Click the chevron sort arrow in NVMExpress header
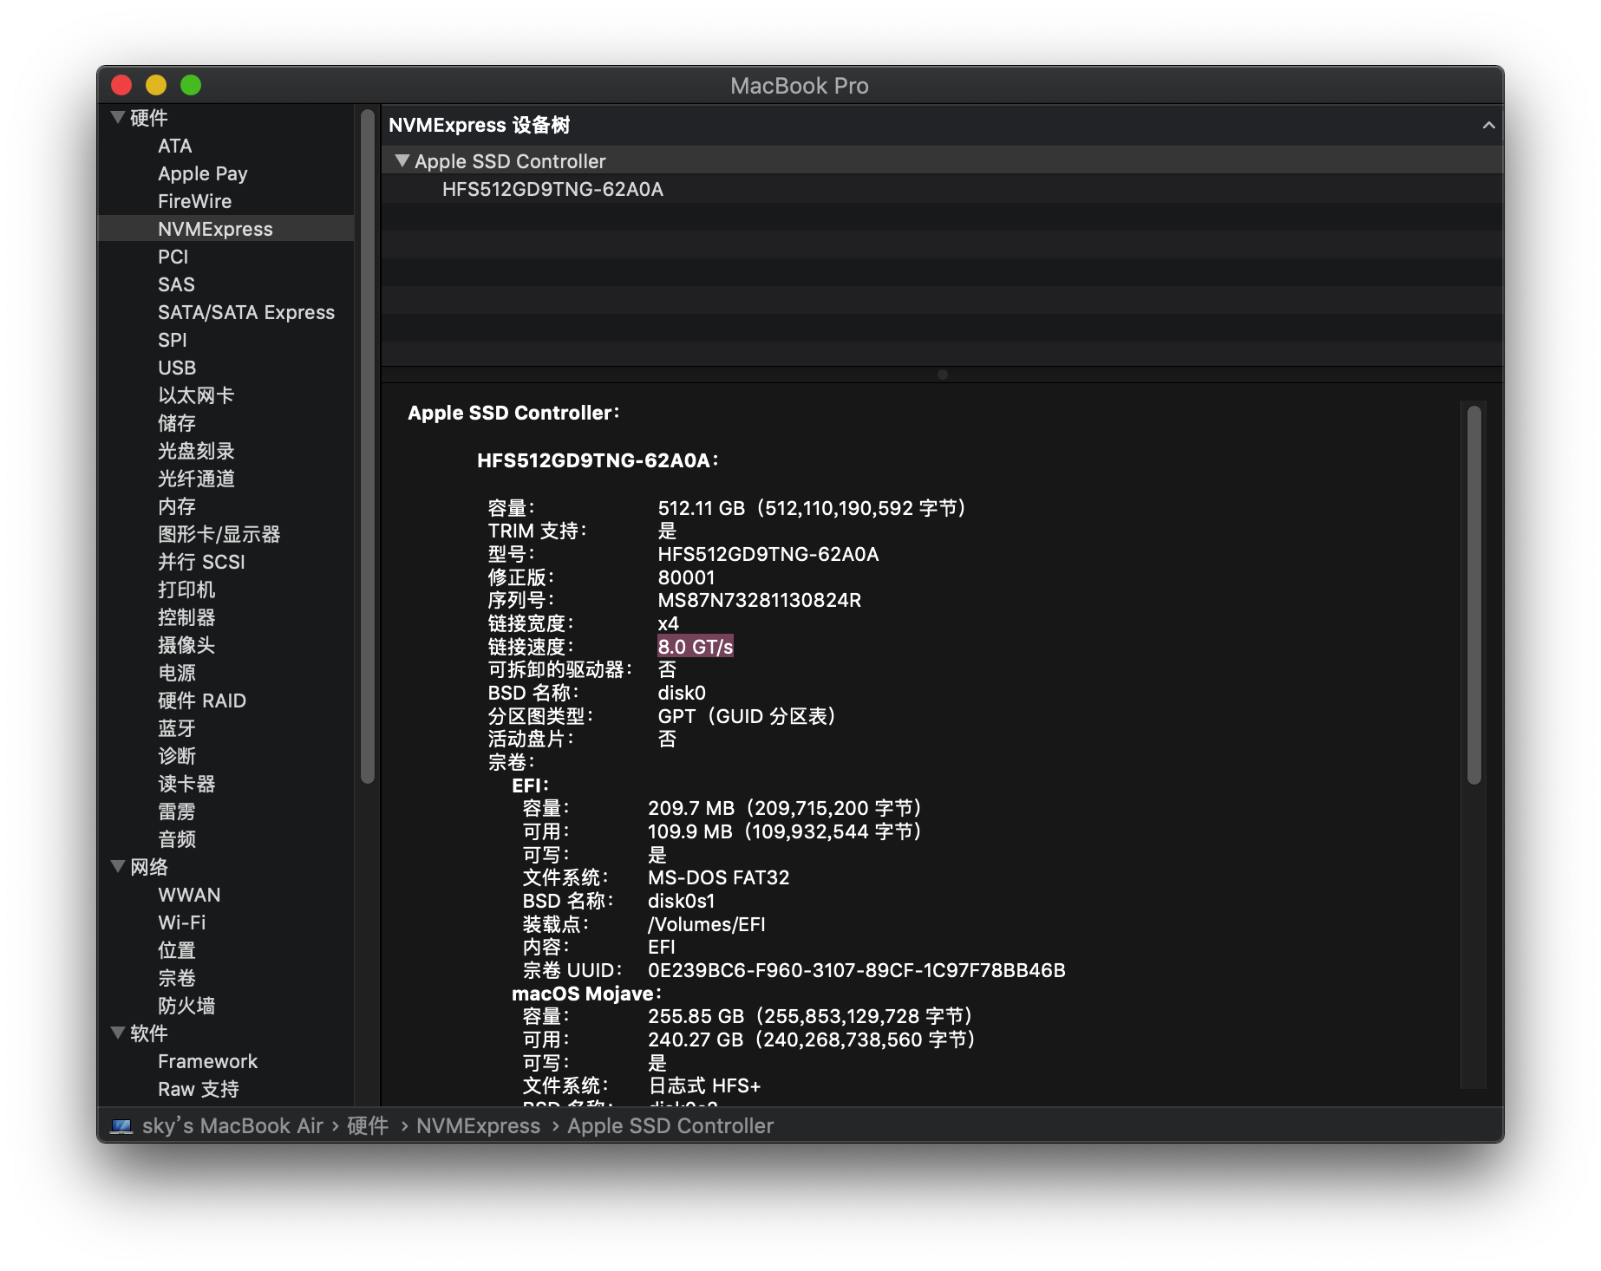Screen dimensions: 1601x1271 (1488, 125)
